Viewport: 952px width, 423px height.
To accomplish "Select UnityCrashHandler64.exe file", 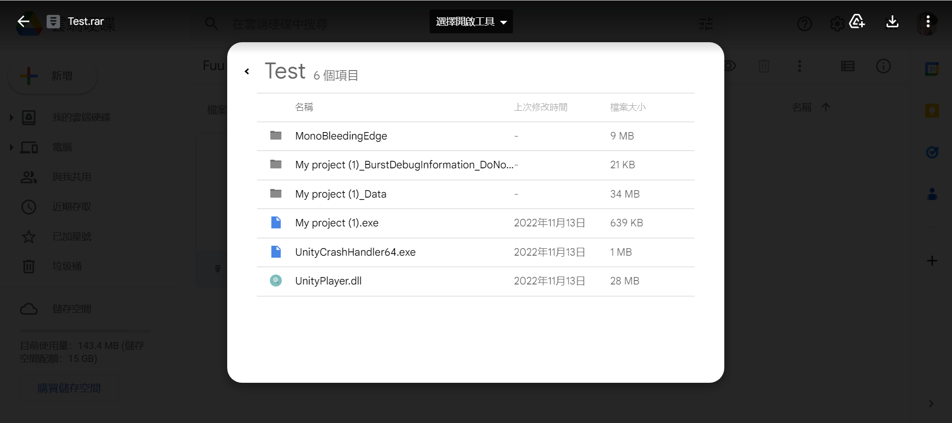I will click(x=476, y=252).
